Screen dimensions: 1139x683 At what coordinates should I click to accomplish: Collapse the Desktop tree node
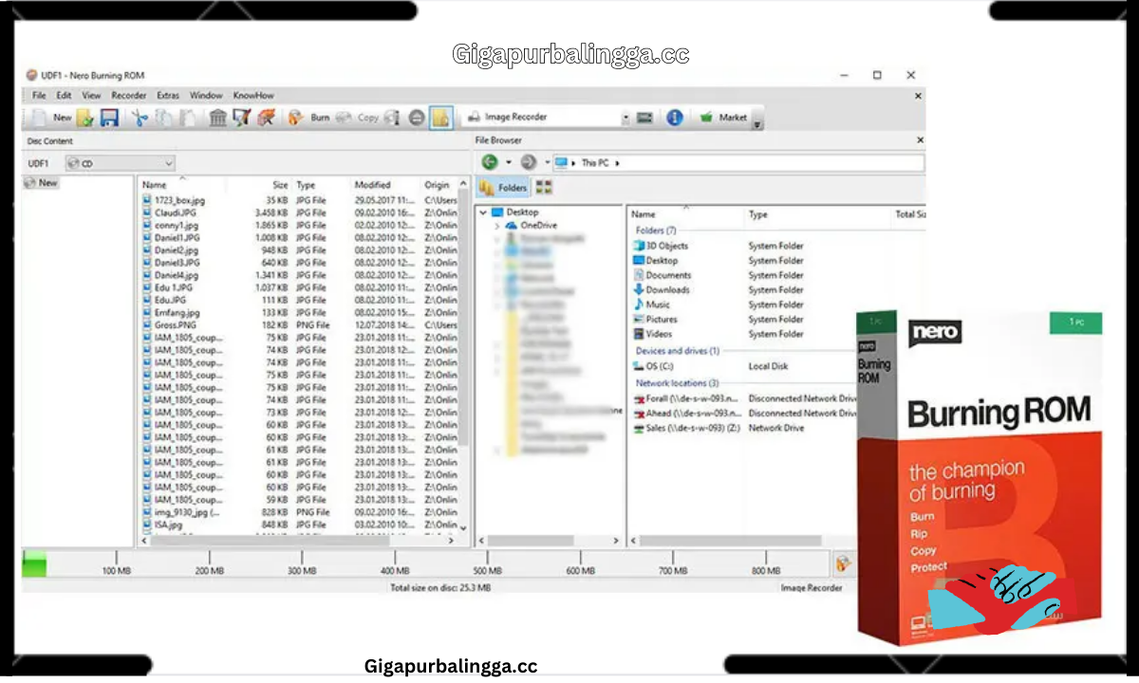[x=483, y=212]
